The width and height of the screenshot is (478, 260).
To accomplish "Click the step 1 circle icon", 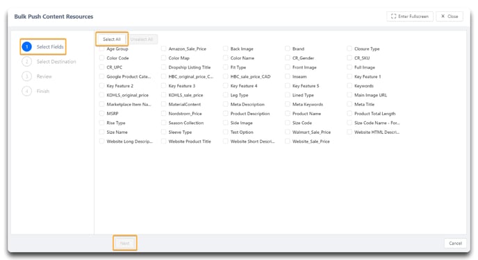I will point(27,46).
